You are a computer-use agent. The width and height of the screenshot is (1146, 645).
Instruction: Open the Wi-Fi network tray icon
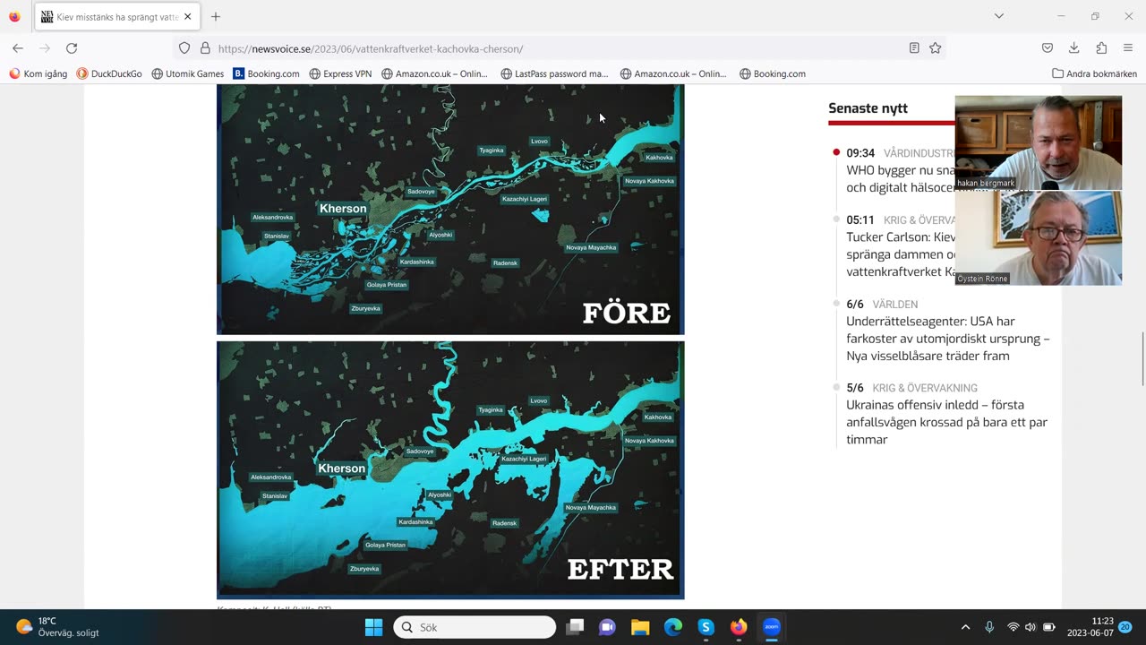[1013, 627]
